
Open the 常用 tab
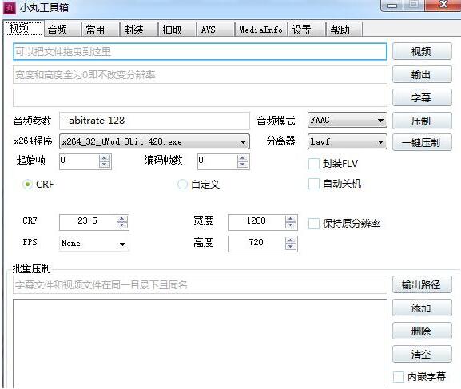coord(101,30)
